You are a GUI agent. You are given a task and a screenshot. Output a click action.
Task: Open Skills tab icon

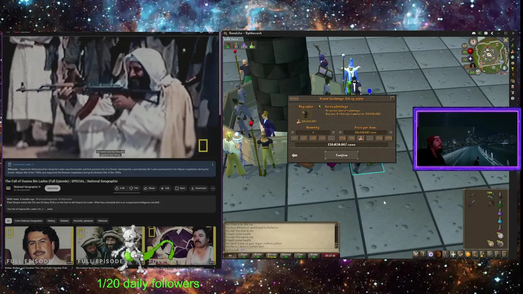click(423, 255)
